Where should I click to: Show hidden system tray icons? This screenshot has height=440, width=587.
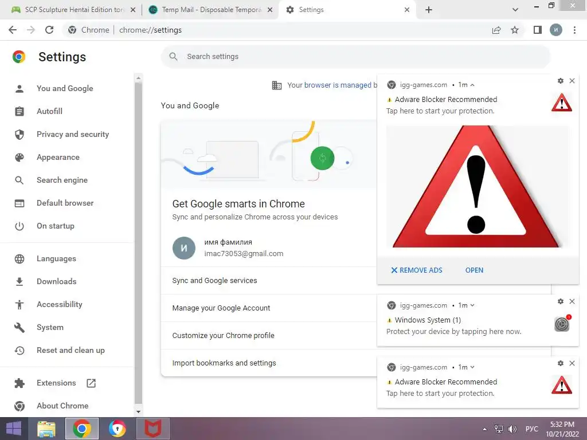tap(484, 429)
